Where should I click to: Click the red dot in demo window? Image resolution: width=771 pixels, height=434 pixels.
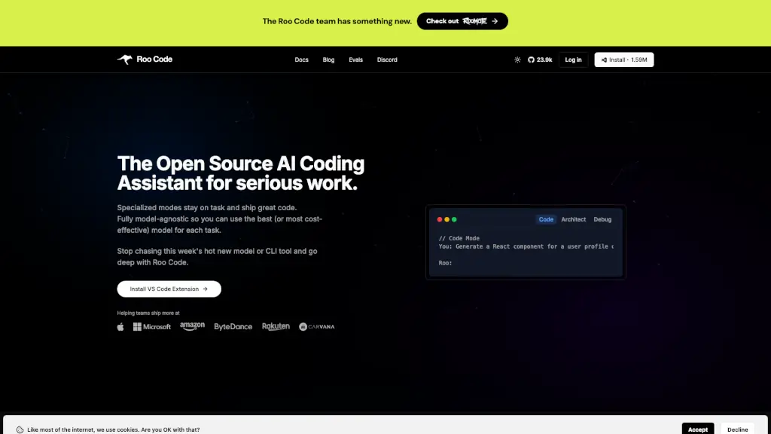click(440, 219)
